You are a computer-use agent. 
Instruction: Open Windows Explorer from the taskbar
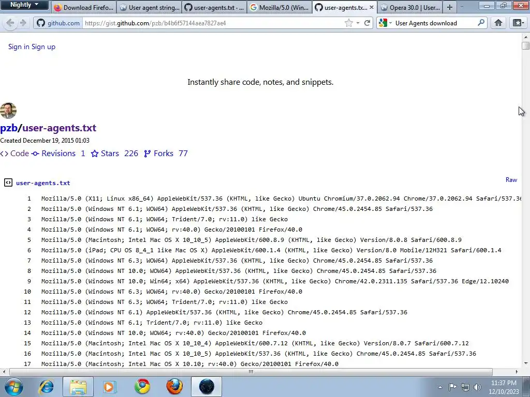click(78, 387)
